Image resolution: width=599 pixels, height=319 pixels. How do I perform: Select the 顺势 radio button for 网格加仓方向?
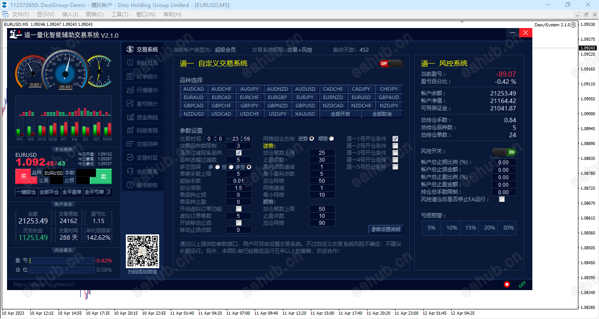[332, 138]
